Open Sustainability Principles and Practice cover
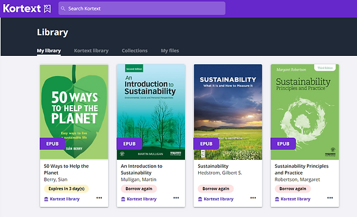Image resolution: width=357 pixels, height=217 pixels. [305, 112]
